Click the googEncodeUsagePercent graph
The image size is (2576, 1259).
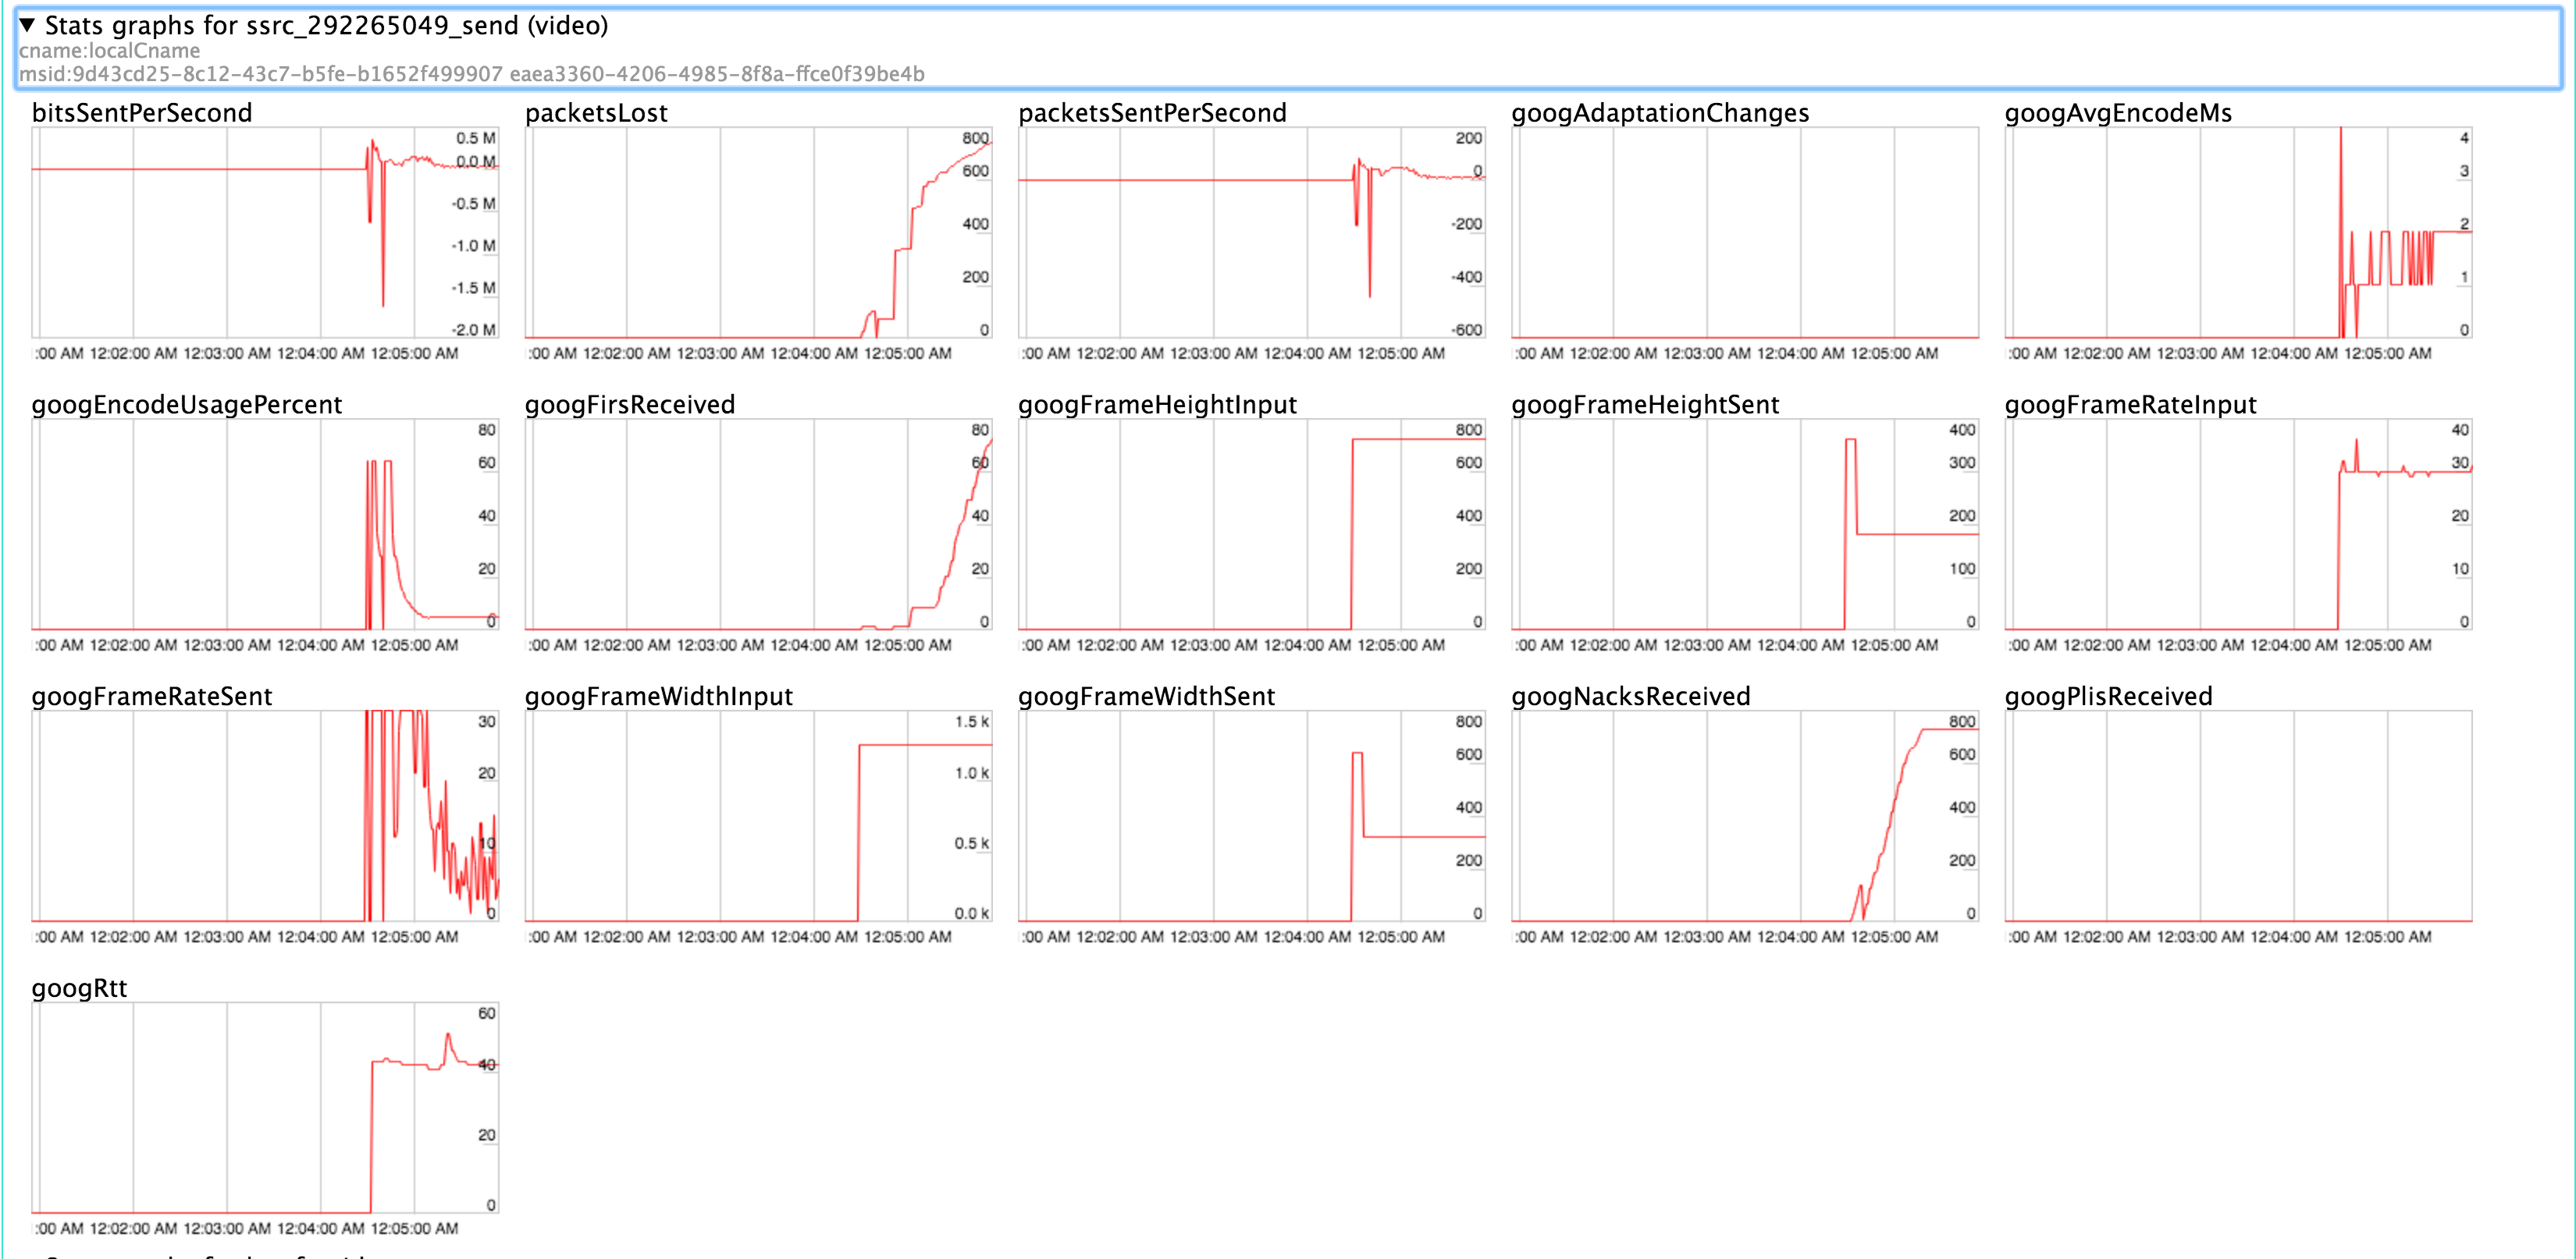[x=265, y=524]
